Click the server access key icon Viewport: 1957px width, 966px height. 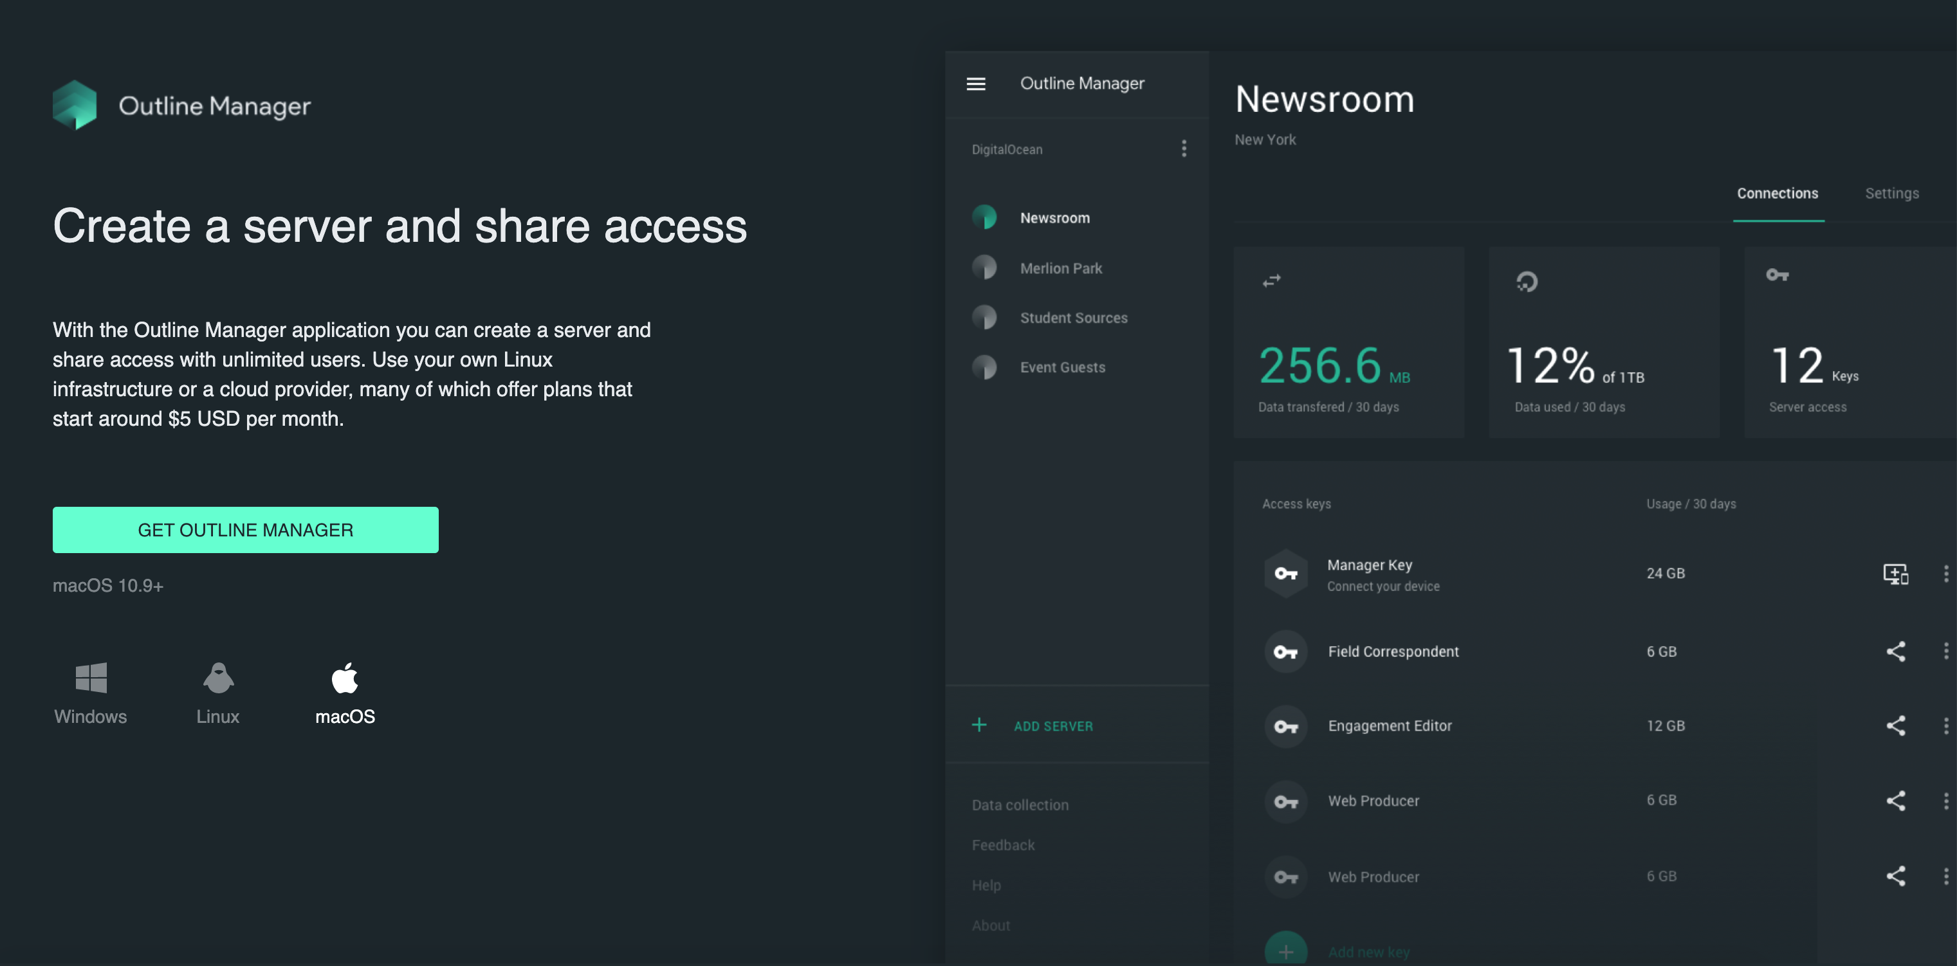pyautogui.click(x=1777, y=275)
